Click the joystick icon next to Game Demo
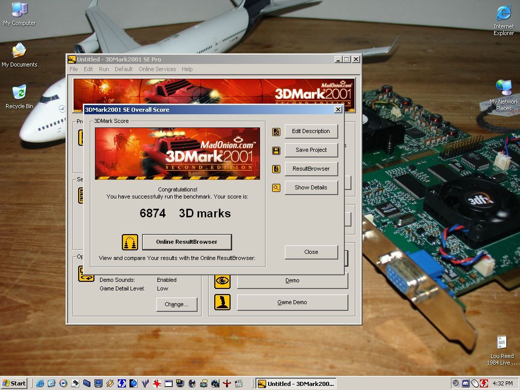 point(222,302)
